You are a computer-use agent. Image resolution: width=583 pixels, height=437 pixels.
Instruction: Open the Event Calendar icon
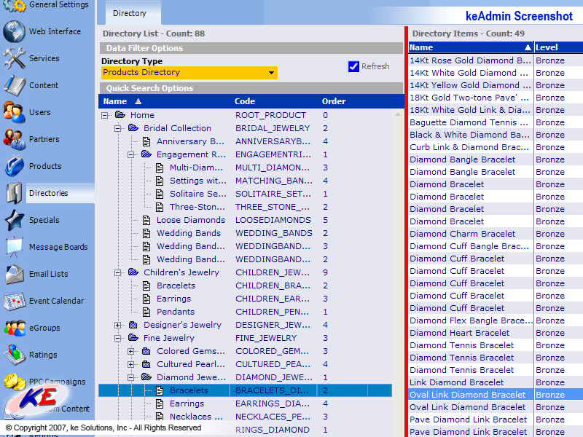[14, 301]
